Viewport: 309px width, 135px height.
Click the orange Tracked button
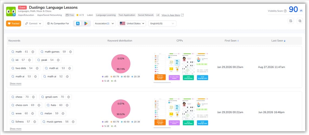point(14,24)
